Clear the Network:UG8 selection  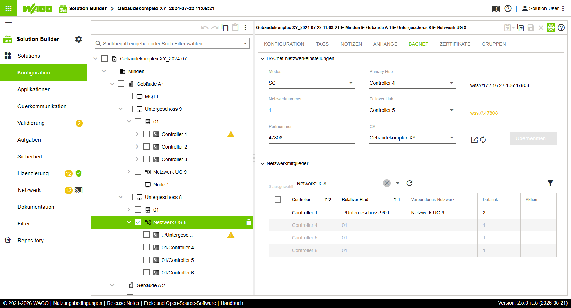coord(387,183)
